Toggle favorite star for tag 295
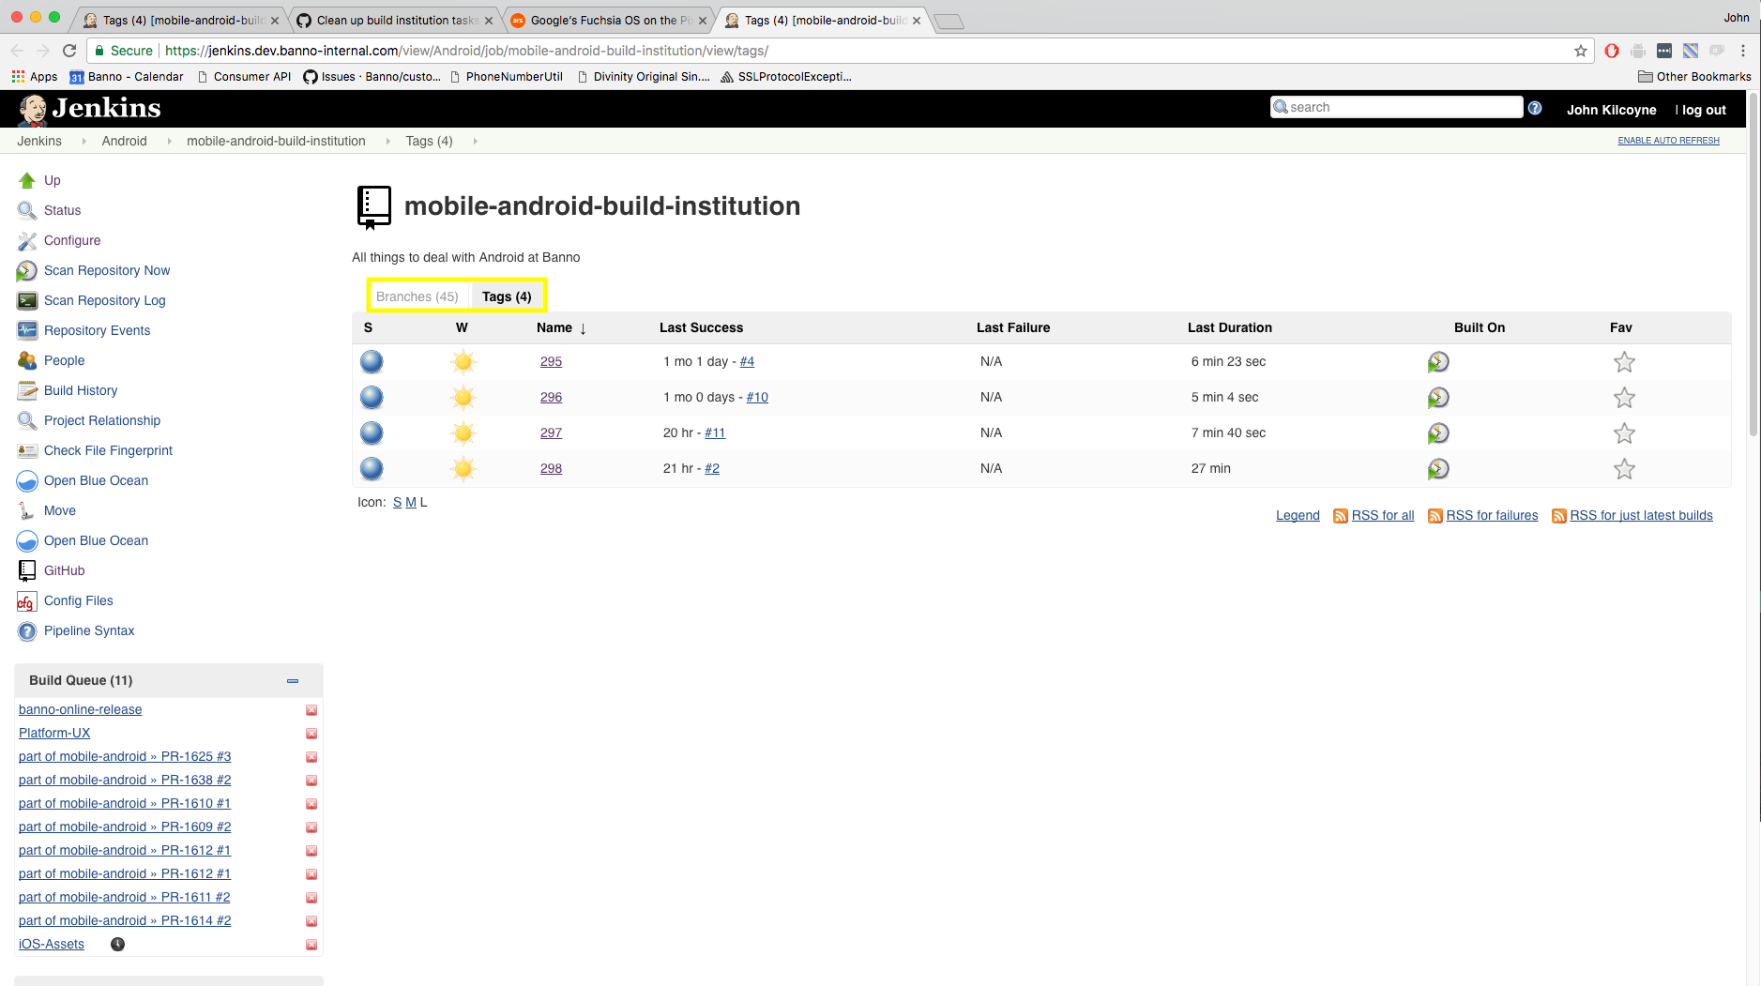Image resolution: width=1761 pixels, height=986 pixels. (x=1624, y=362)
